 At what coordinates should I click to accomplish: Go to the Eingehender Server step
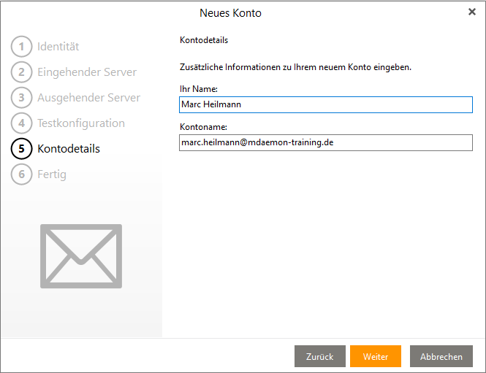[x=87, y=72]
